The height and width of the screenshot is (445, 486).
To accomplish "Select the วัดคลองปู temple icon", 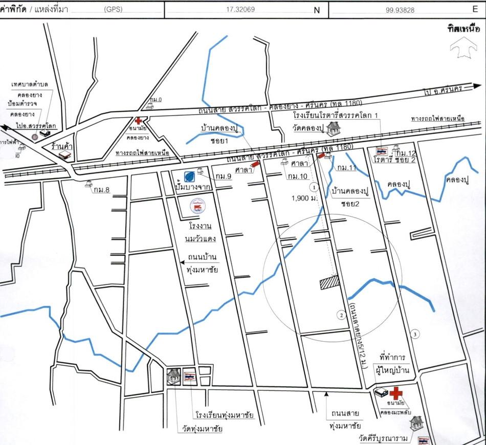I will 334,129.
